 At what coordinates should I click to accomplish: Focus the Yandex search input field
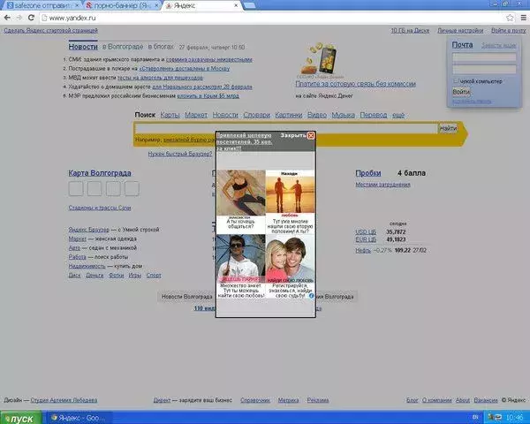click(x=286, y=128)
